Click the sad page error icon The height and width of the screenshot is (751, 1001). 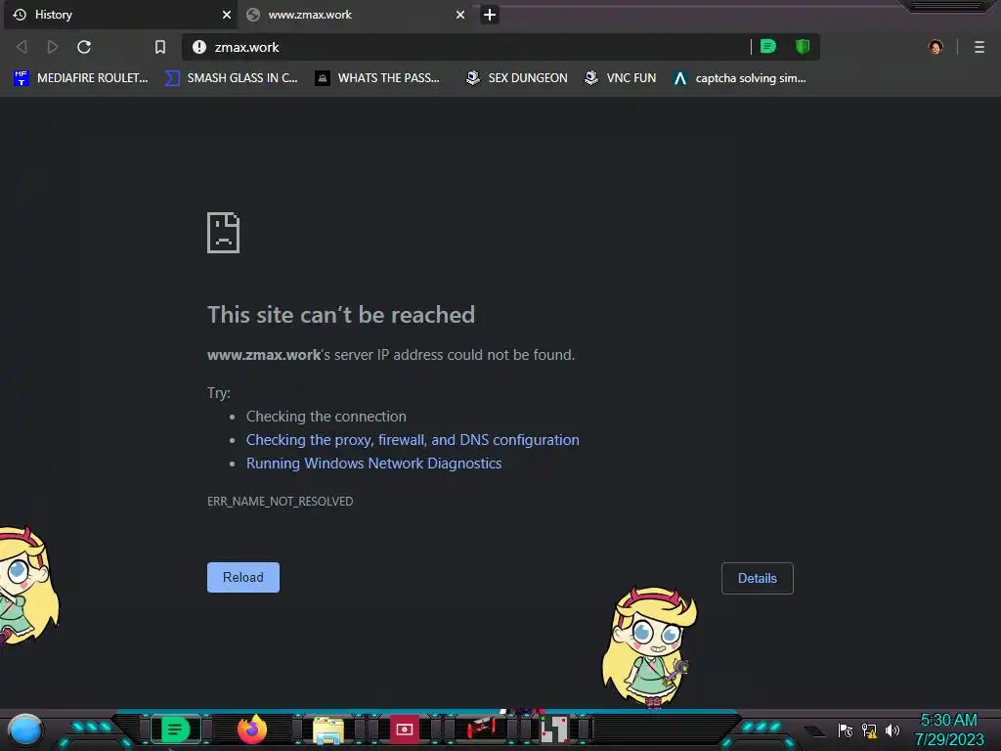click(224, 233)
